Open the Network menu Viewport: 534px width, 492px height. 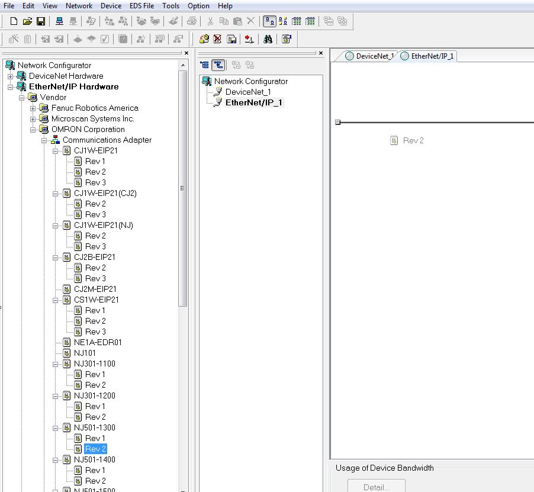79,6
